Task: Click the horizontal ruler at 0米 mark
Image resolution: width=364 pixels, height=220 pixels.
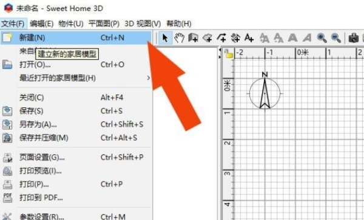Action: (x=303, y=53)
